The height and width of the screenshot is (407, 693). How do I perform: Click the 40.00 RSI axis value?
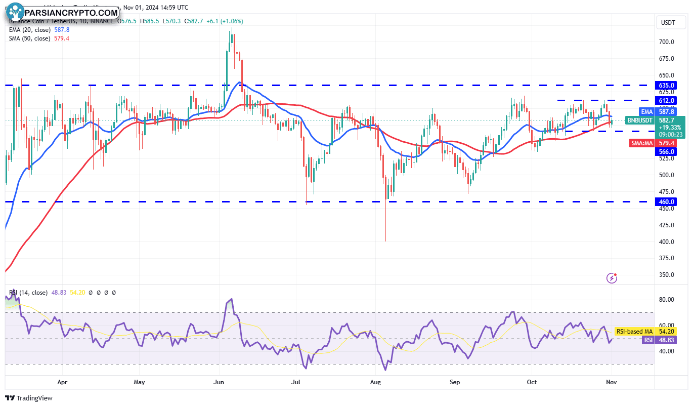pyautogui.click(x=666, y=351)
